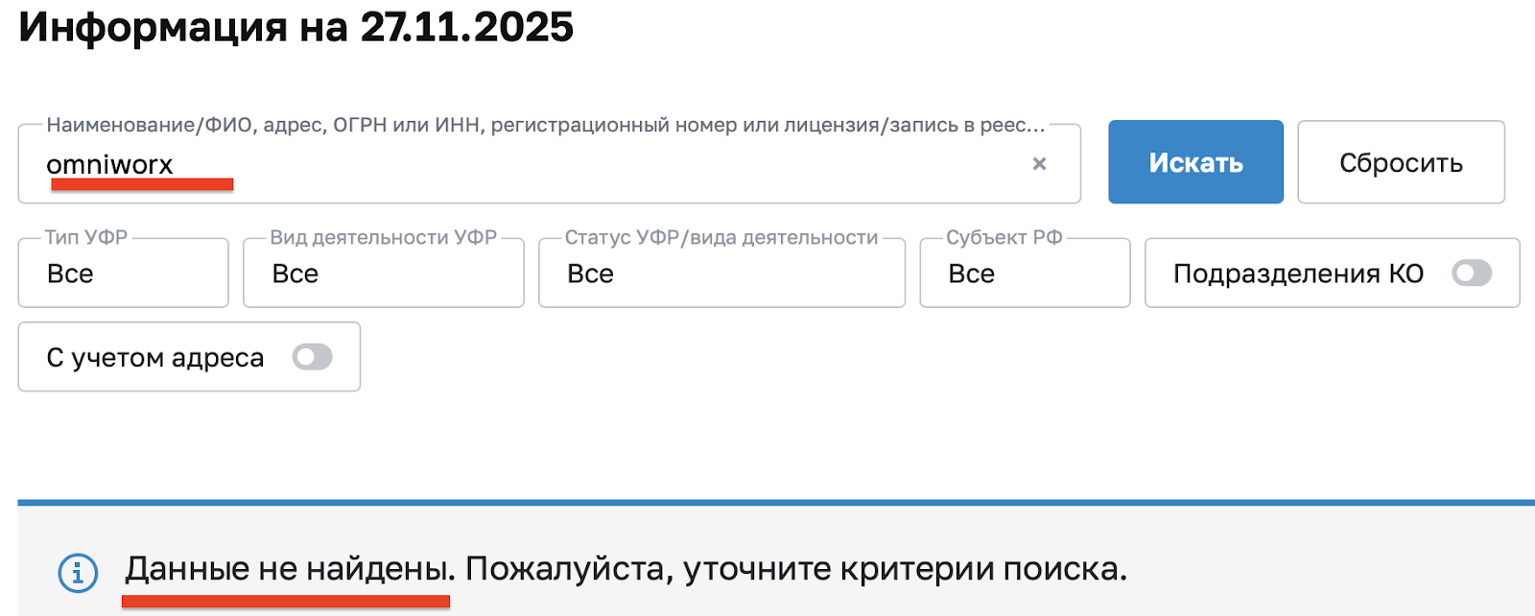The height and width of the screenshot is (616, 1535).
Task: Click the Информация на 27.11.2025 heading
Action: coord(295,27)
